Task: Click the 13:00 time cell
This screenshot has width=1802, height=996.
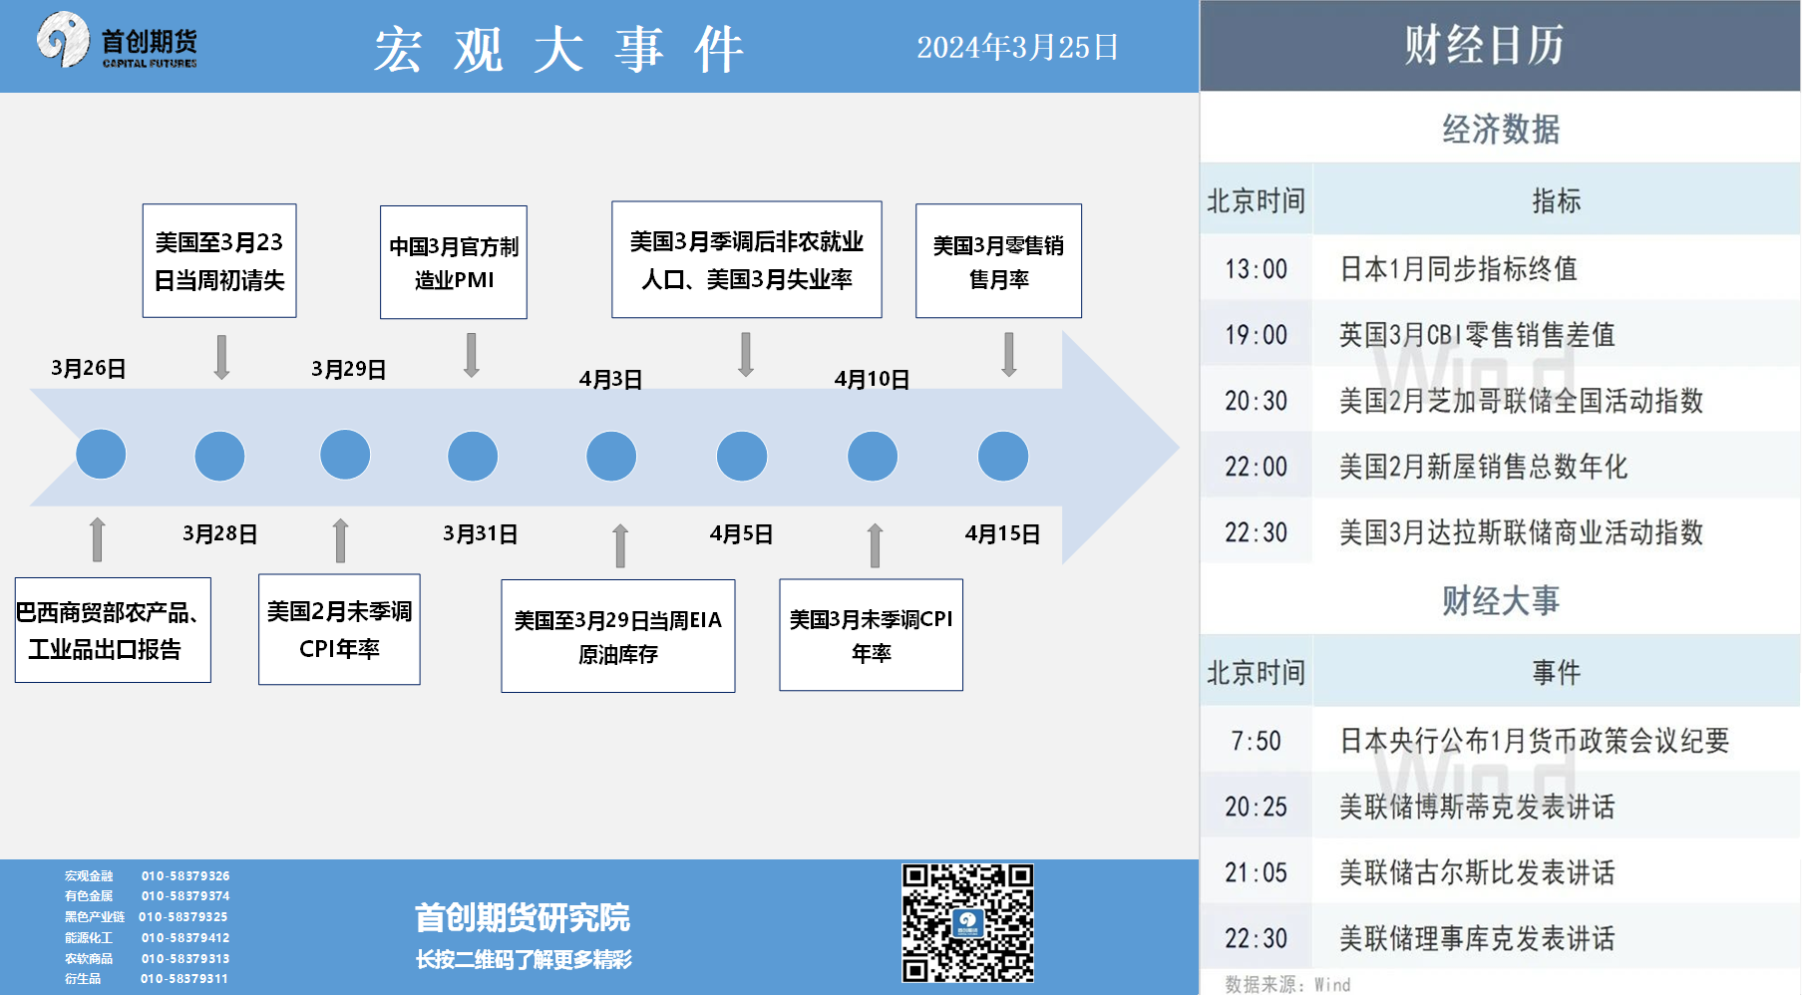Action: (1257, 268)
